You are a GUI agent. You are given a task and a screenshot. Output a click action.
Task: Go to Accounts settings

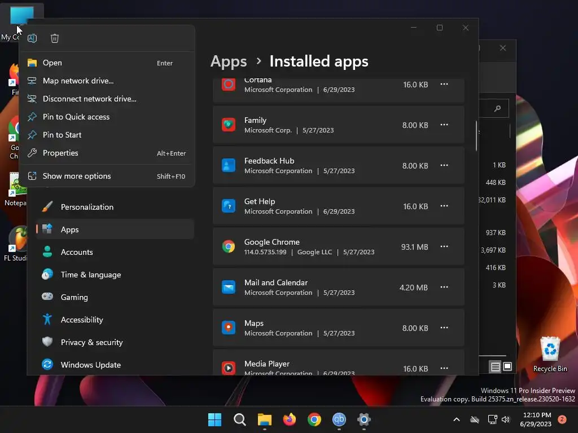click(115, 252)
